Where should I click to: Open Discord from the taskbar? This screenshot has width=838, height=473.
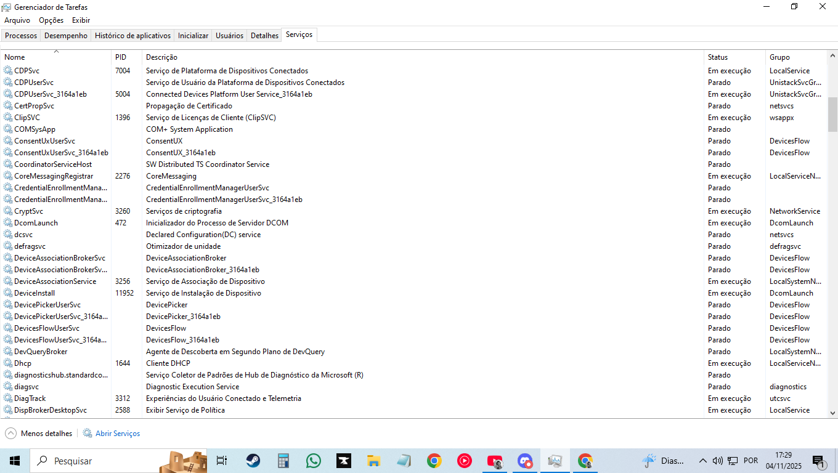pos(524,461)
